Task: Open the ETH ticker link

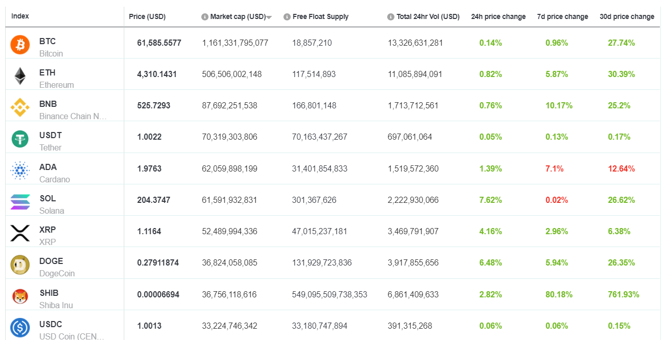Action: coord(47,72)
